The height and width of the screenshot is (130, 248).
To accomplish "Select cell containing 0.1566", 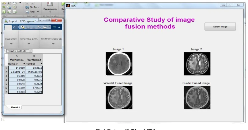I will point(17,76).
